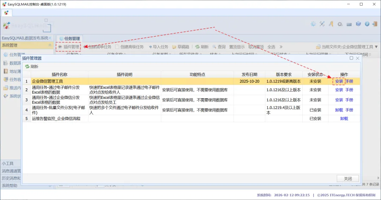Select row 企业微信管理工具 plugin name
Screen dimensions: 381x200
click(x=47, y=81)
